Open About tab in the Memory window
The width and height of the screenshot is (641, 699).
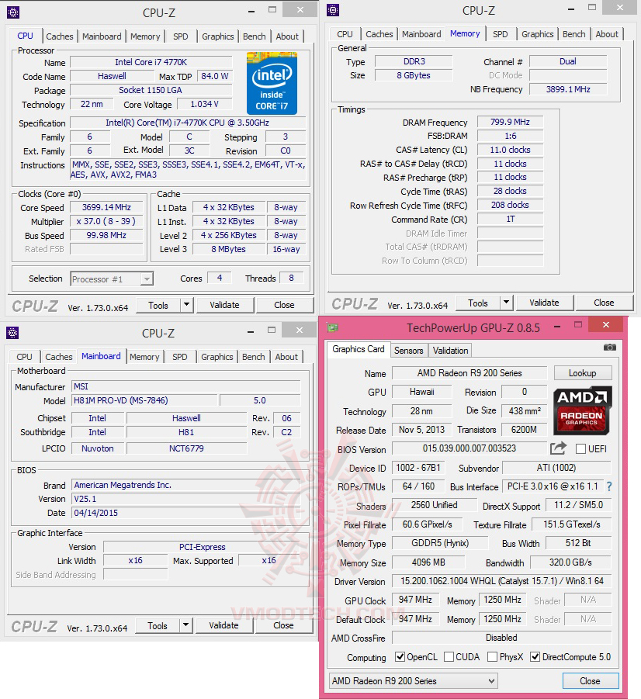coord(607,34)
